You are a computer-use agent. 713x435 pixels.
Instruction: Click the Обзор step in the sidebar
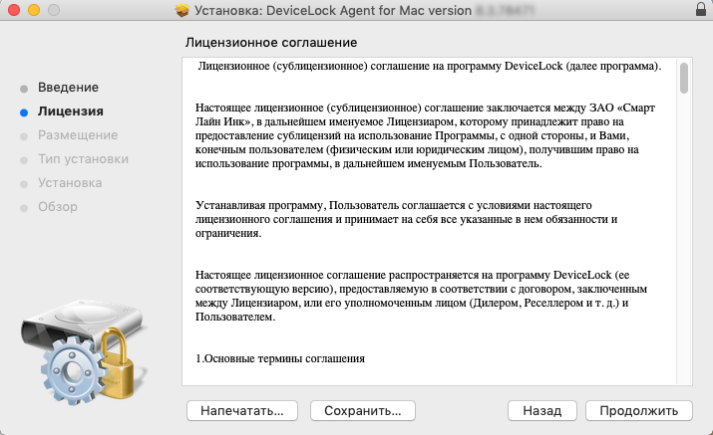57,207
